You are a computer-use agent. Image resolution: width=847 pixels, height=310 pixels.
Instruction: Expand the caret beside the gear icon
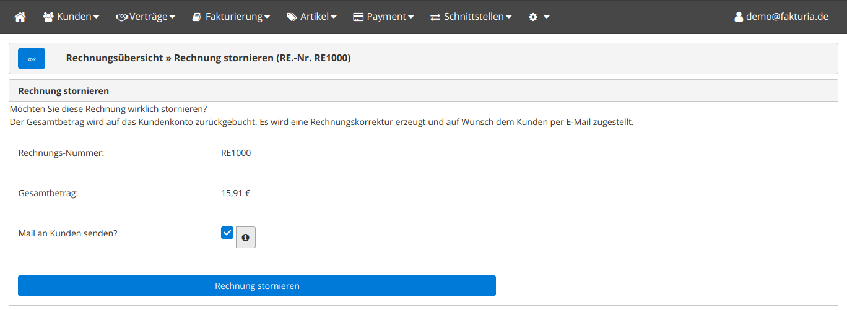547,17
